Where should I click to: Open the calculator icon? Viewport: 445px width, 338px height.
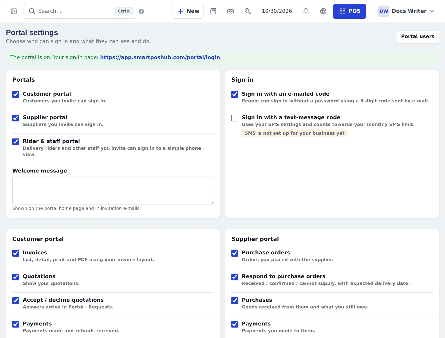(213, 11)
